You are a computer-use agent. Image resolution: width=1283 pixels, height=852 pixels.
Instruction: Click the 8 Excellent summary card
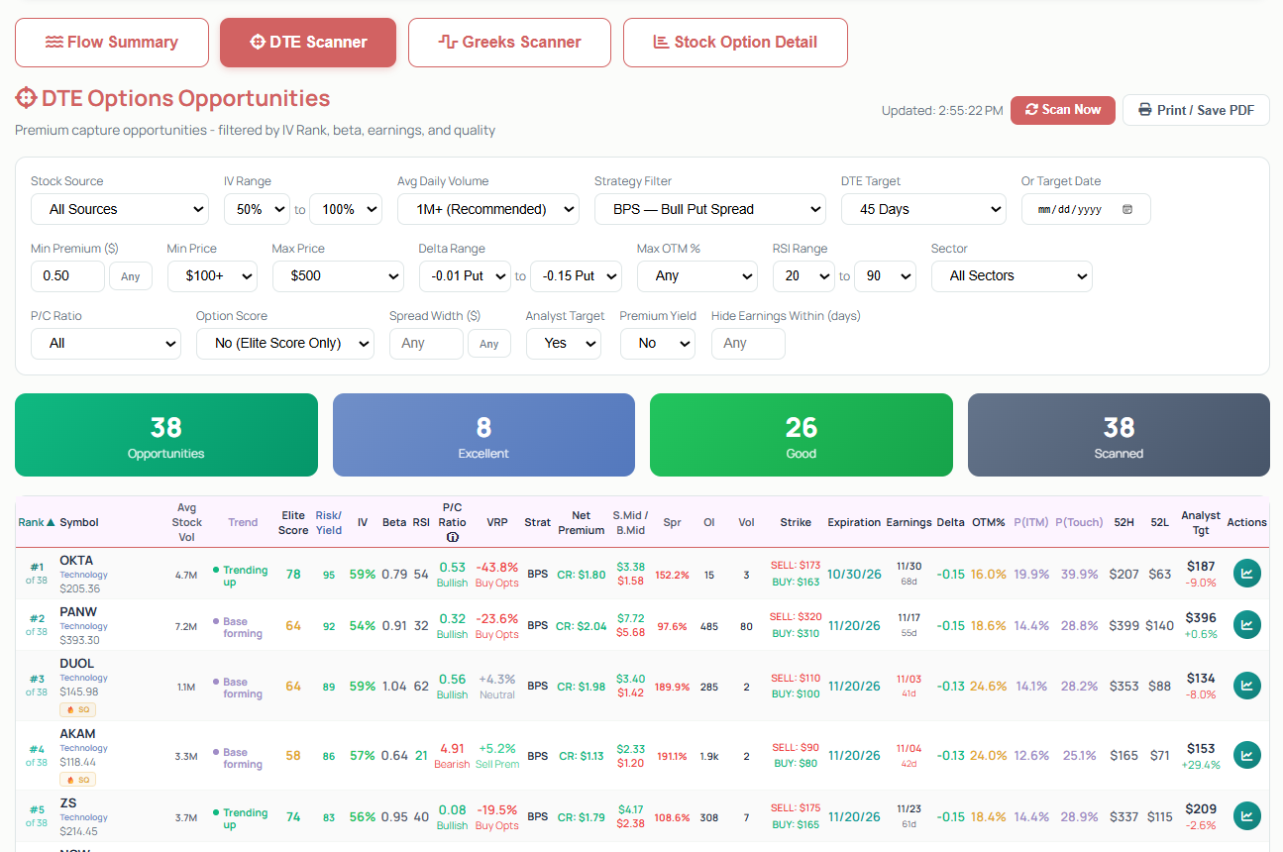click(483, 435)
